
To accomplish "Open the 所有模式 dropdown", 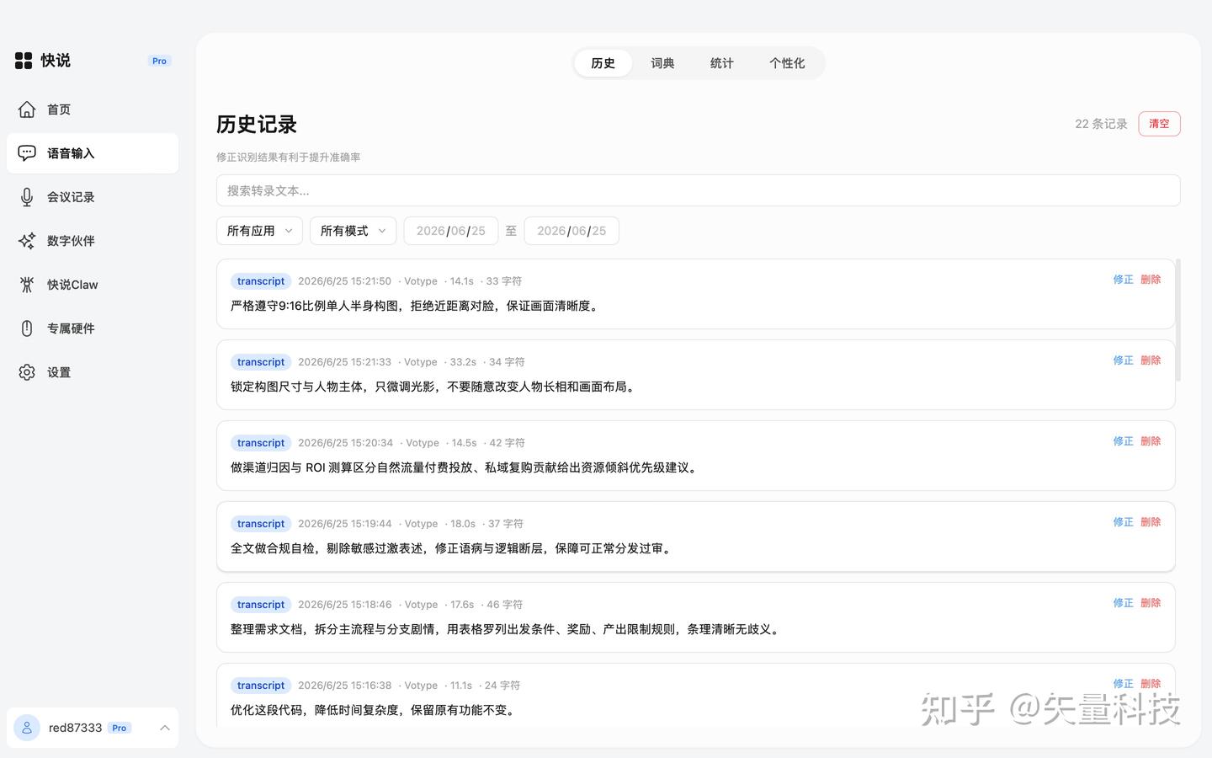I will (353, 231).
